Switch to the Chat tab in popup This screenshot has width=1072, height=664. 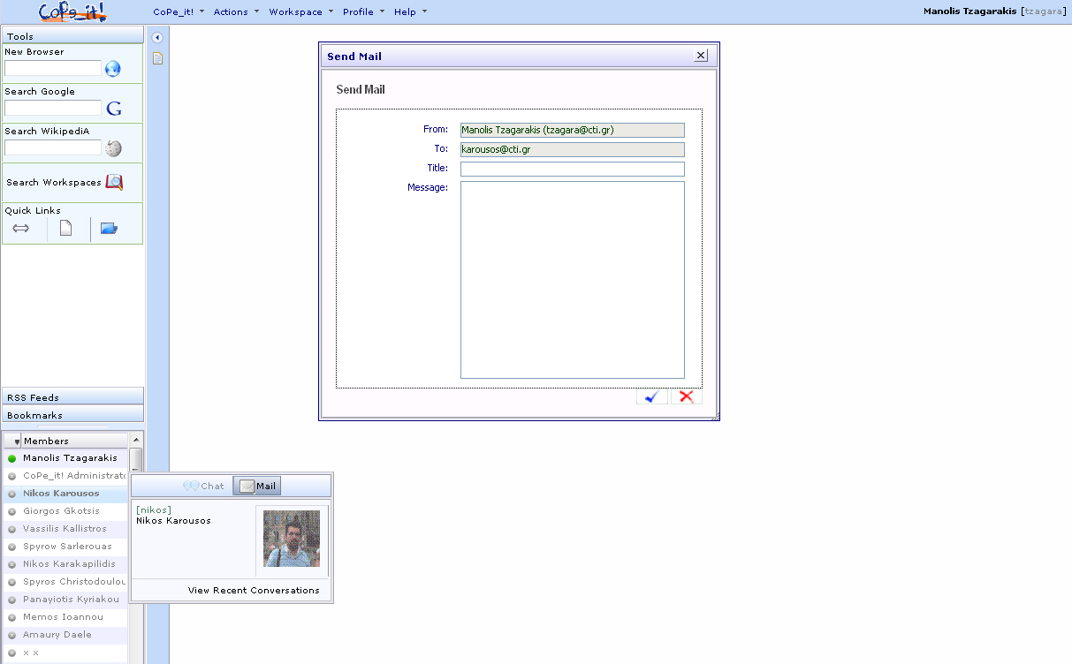pyautogui.click(x=204, y=486)
